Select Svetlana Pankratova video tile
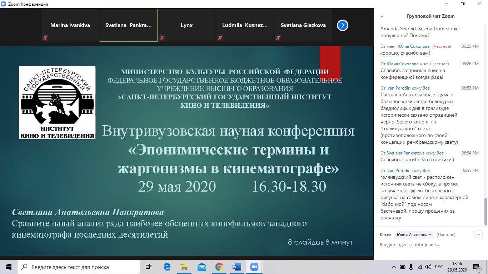Image resolution: width=488 pixels, height=274 pixels. pyautogui.click(x=129, y=25)
